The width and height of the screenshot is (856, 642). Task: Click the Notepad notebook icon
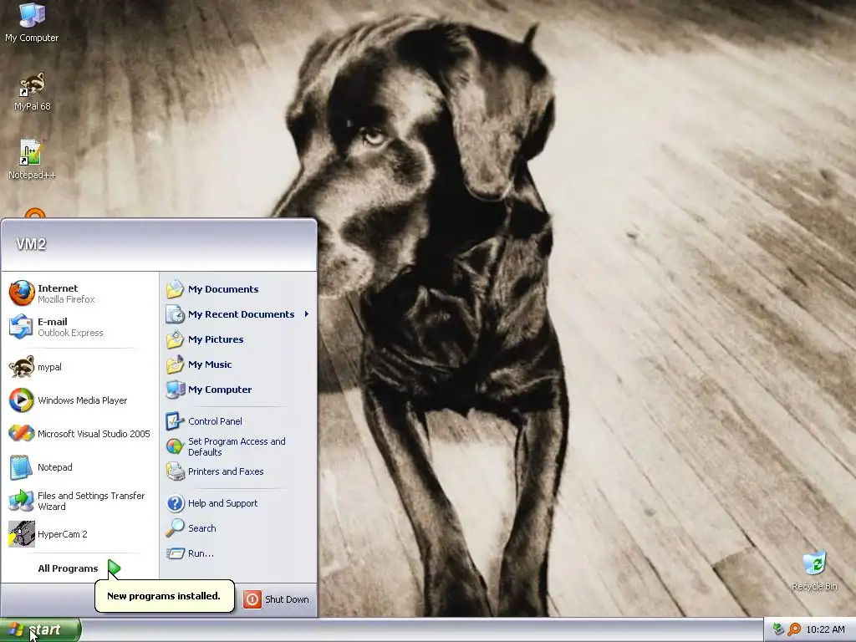(21, 467)
